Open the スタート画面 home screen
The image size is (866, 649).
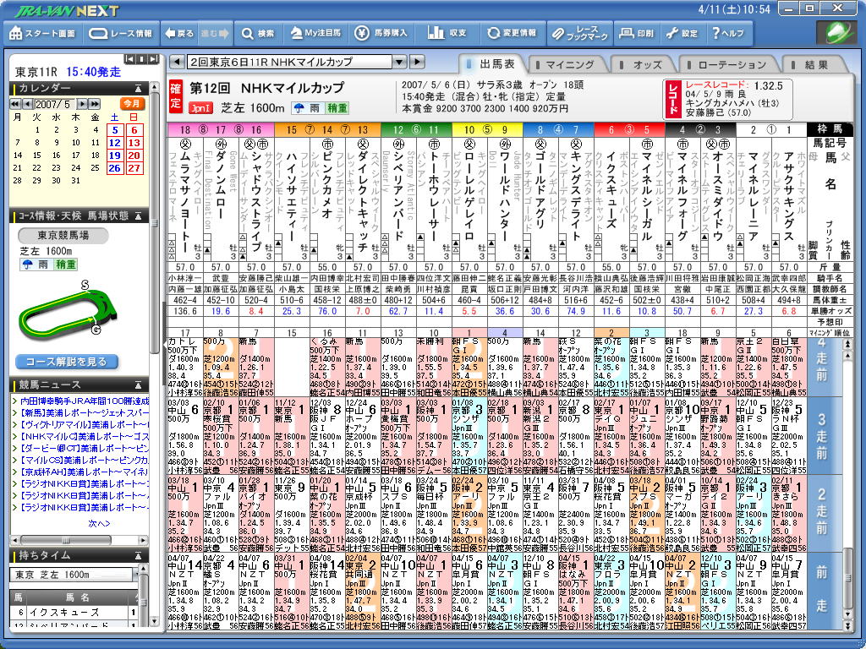(43, 34)
